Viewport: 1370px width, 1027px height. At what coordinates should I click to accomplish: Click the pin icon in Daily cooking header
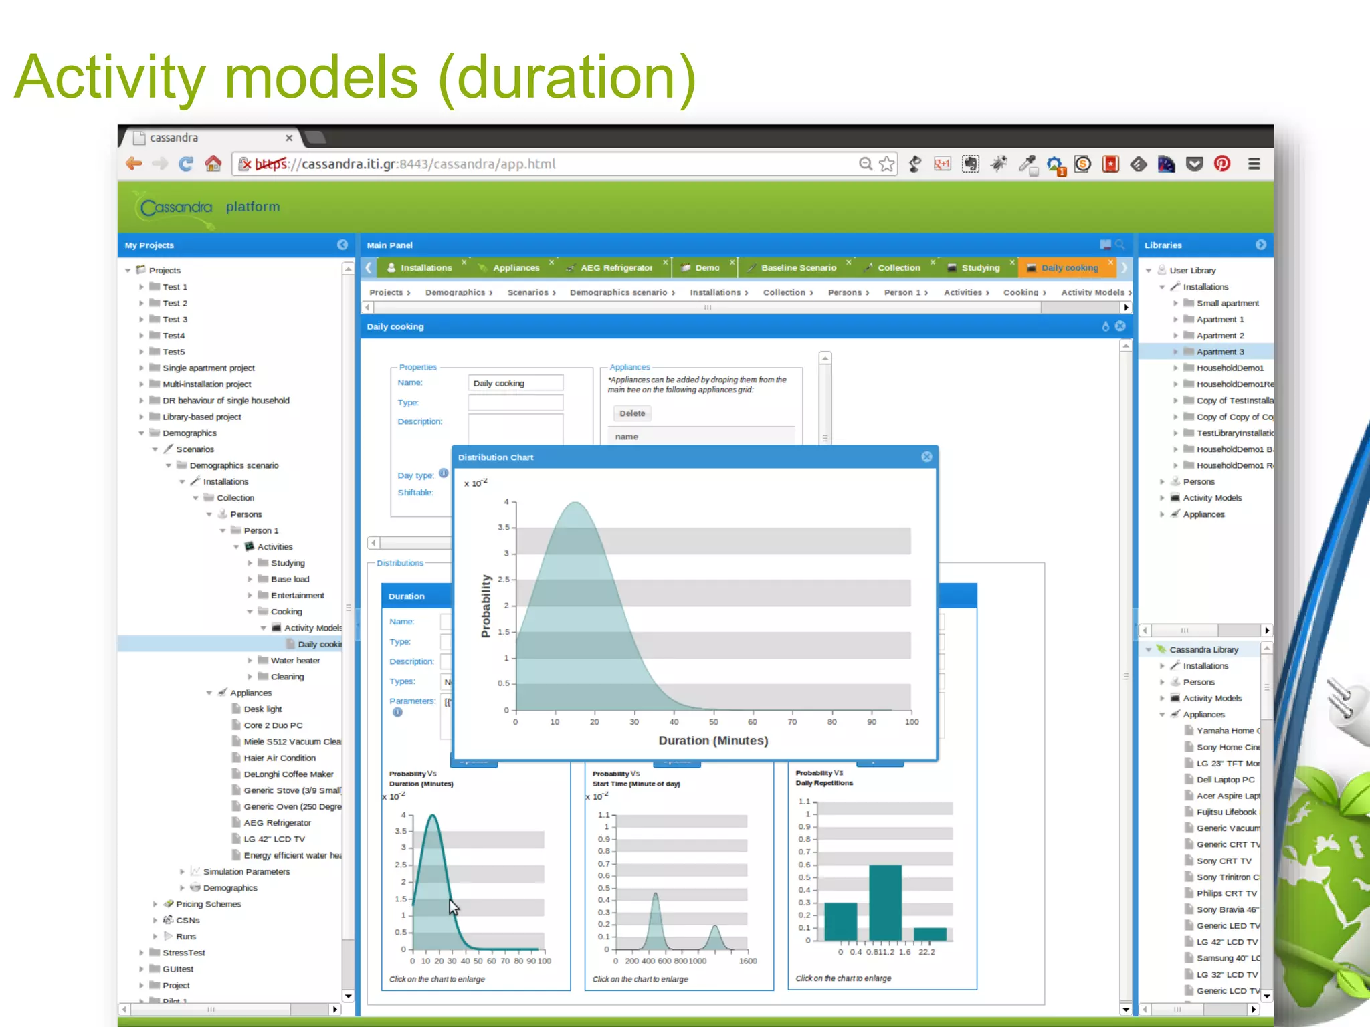pos(1105,326)
